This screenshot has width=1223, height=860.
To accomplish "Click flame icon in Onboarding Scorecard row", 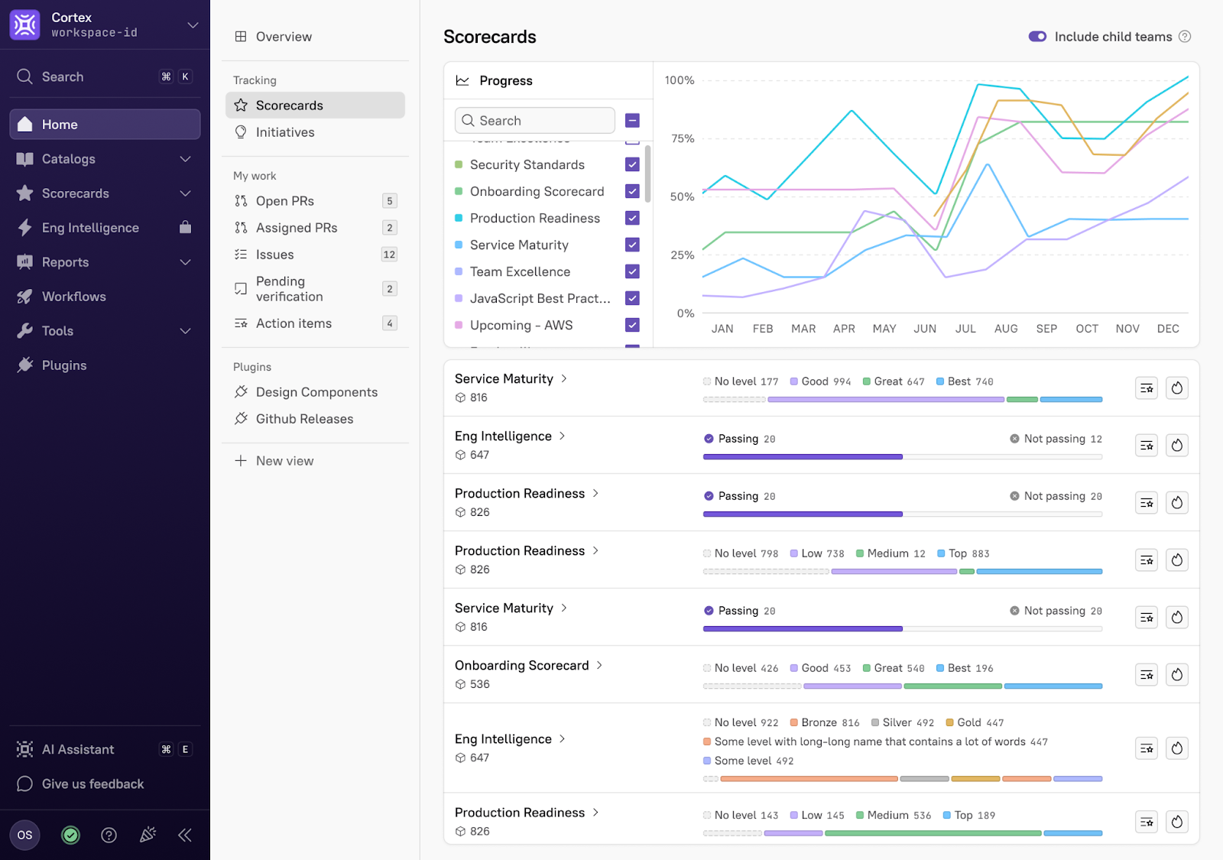I will (1176, 674).
